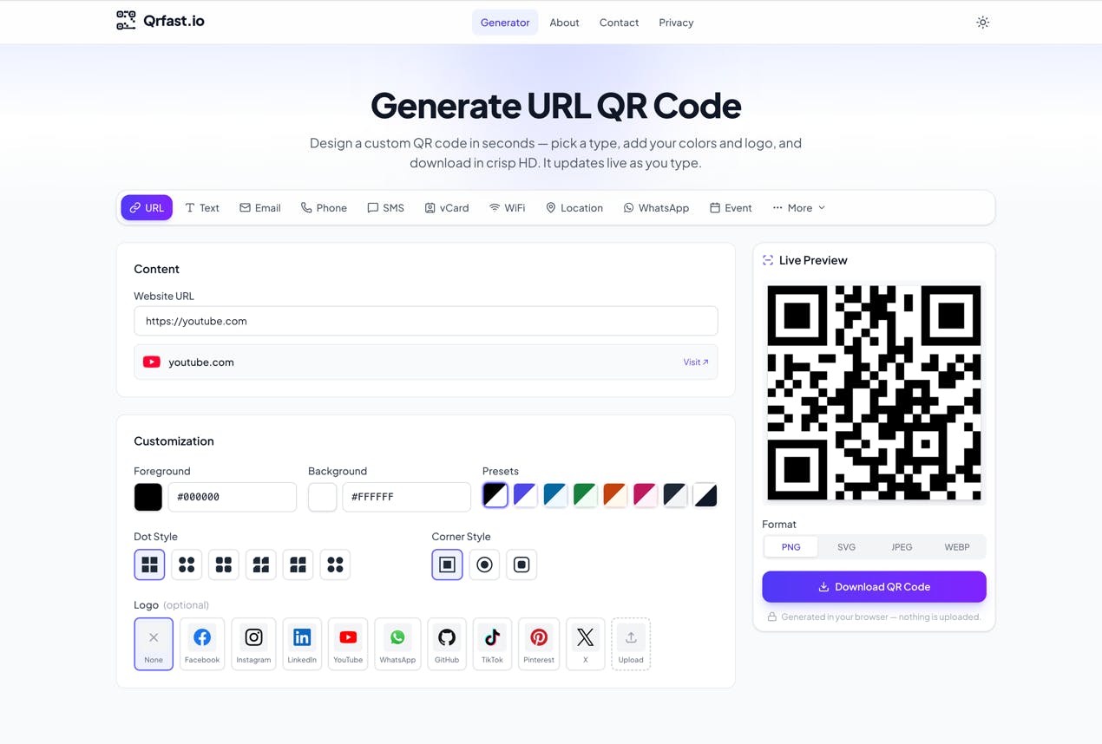1102x744 pixels.
Task: Select PNG download format
Action: [791, 547]
